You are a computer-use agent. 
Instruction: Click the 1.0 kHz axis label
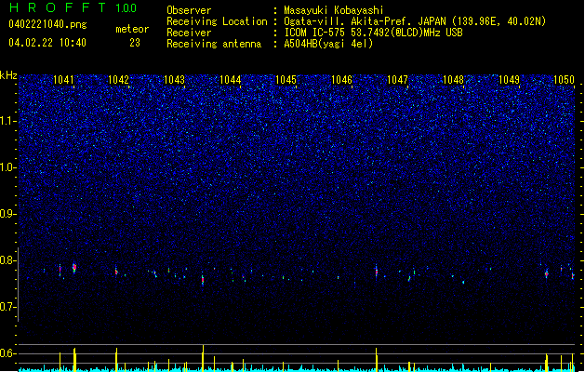pyautogui.click(x=8, y=168)
